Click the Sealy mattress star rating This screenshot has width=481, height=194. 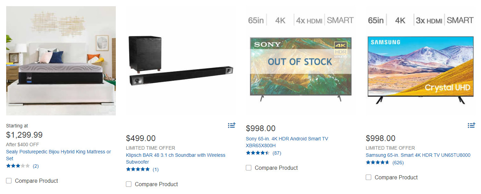click(18, 166)
